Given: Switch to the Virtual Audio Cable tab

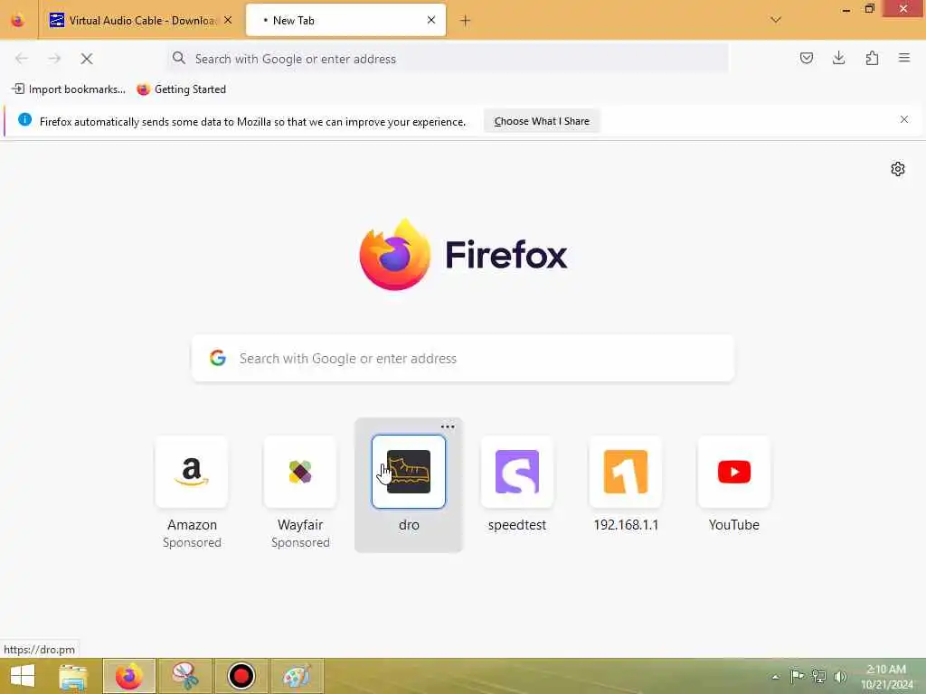Looking at the screenshot, I should [x=140, y=20].
